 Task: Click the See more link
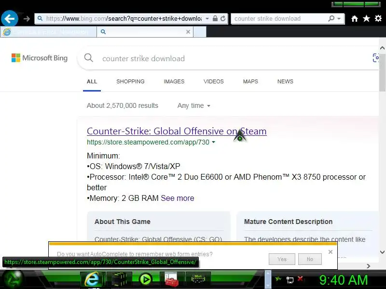[178, 198]
